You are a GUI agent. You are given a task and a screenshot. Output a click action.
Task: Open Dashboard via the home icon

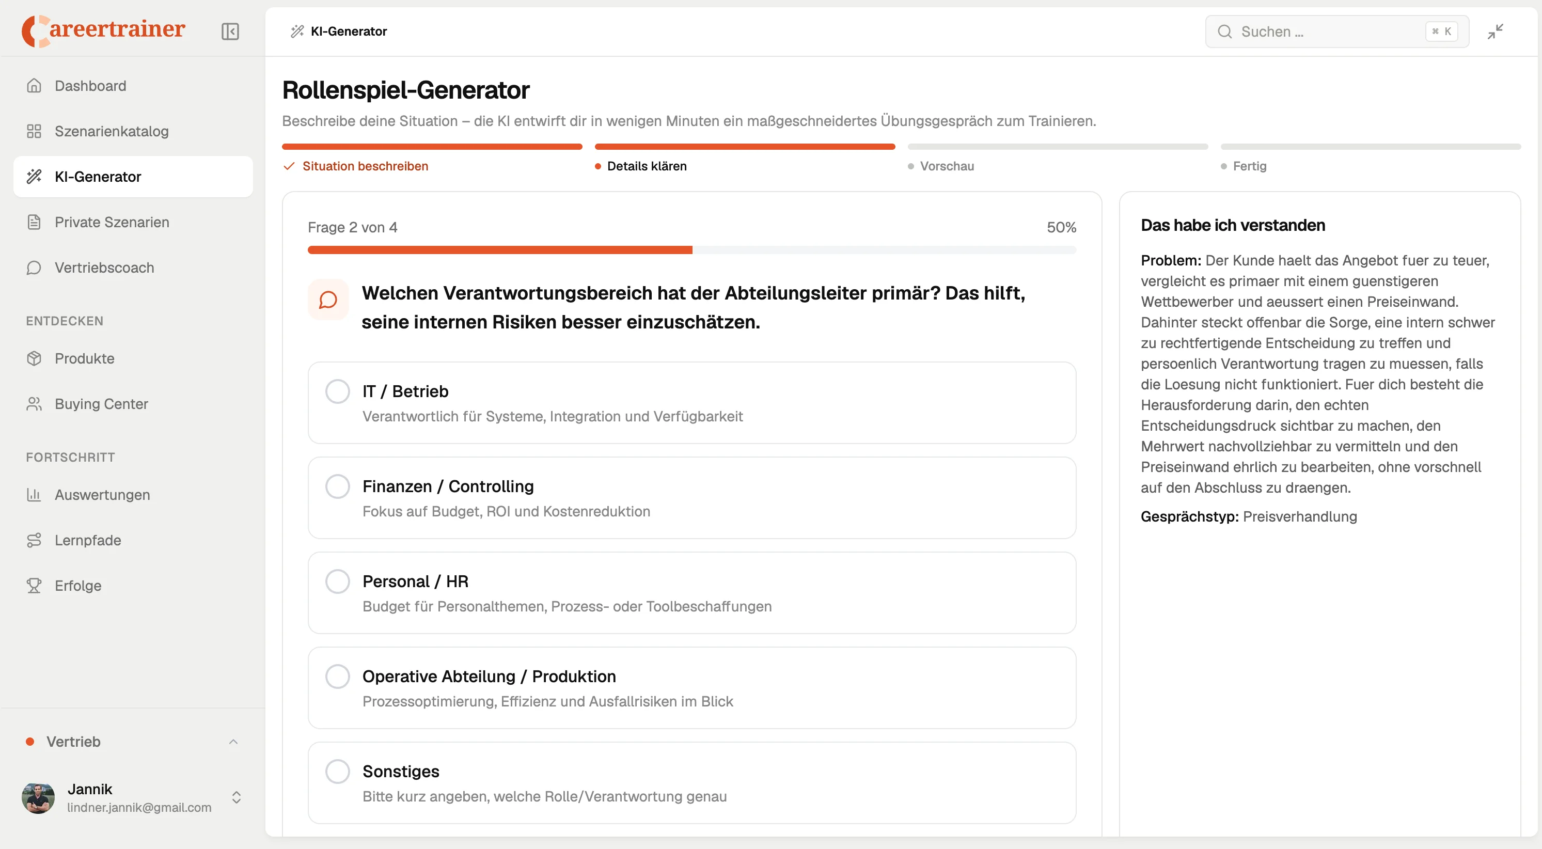(x=34, y=86)
